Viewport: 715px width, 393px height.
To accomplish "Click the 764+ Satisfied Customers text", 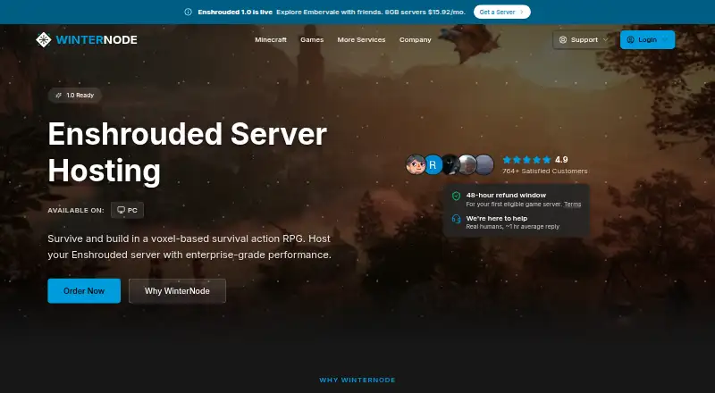I will tap(545, 171).
